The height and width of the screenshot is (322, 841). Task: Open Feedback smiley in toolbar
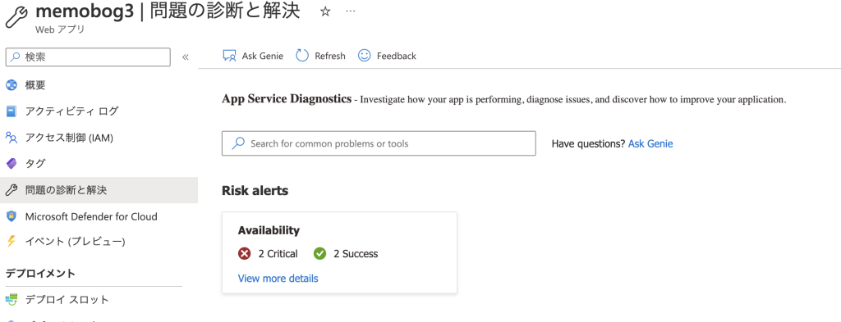tap(364, 56)
